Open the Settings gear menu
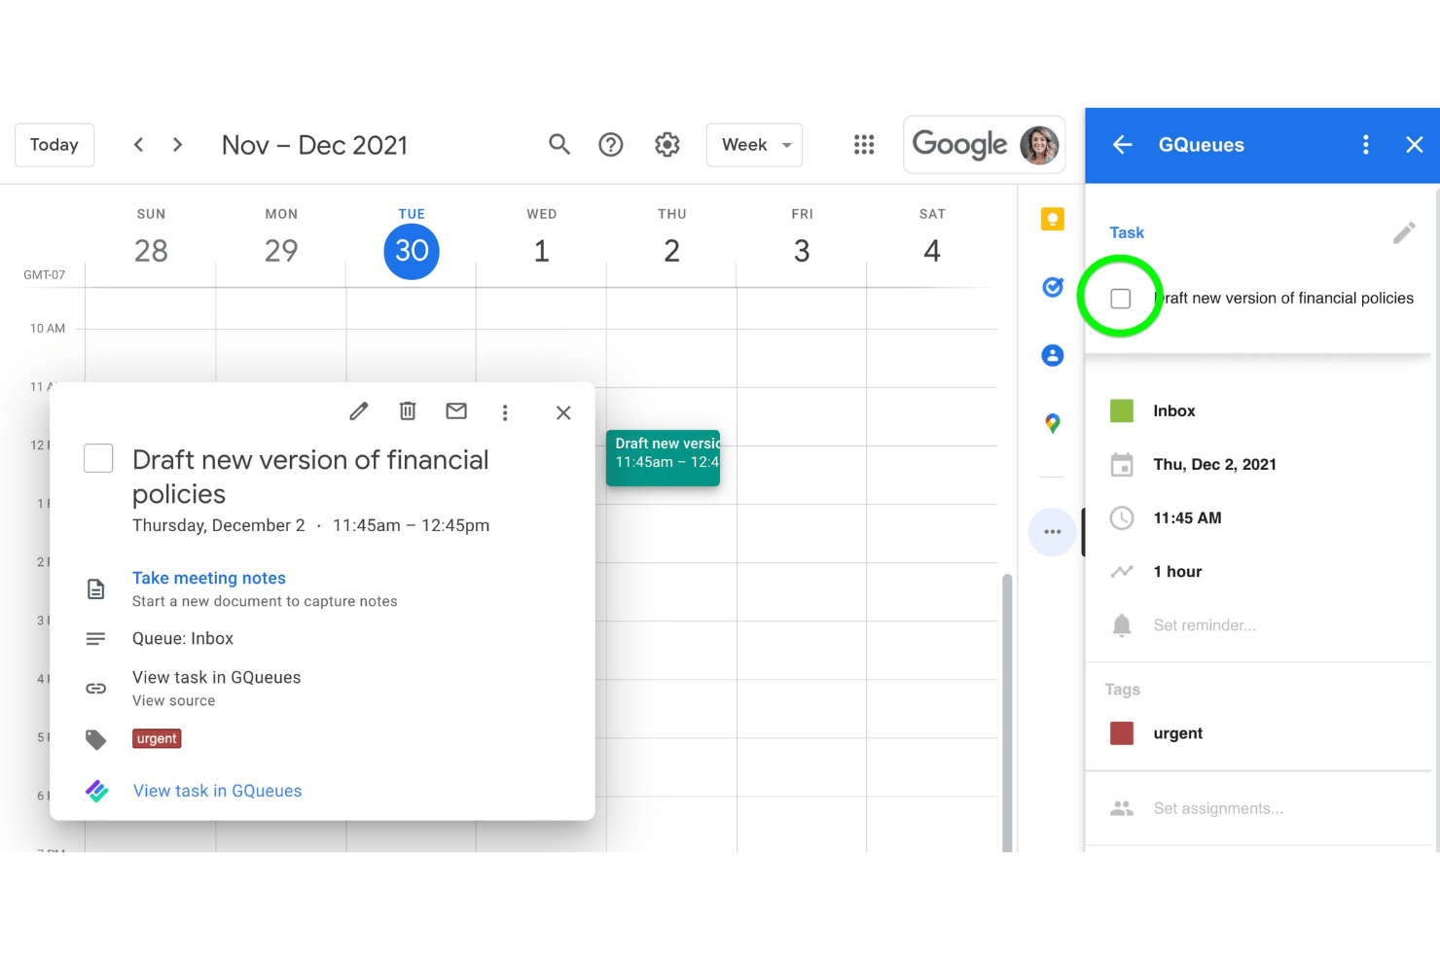This screenshot has height=960, width=1440. tap(667, 145)
